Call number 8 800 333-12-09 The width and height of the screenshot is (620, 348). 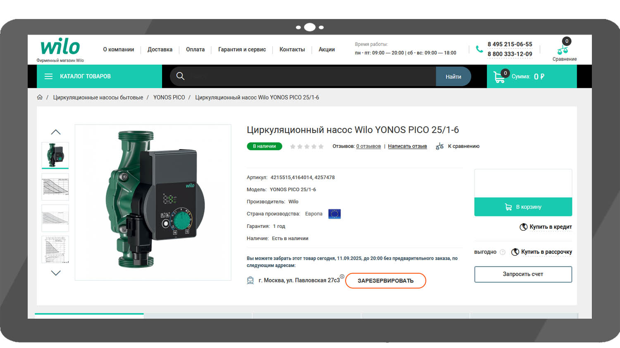pos(510,54)
